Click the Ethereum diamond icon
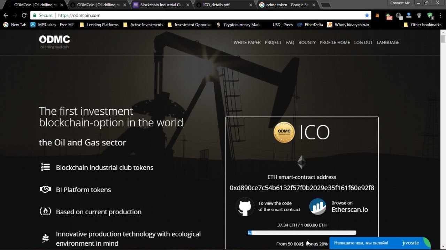 pos(301,162)
